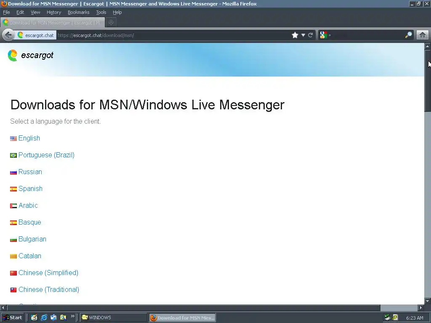Click the vertical scrollbar thumb
Image resolution: width=431 pixels, height=323 pixels.
[x=428, y=81]
